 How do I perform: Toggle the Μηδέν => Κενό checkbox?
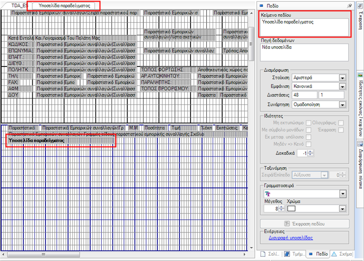[309, 144]
